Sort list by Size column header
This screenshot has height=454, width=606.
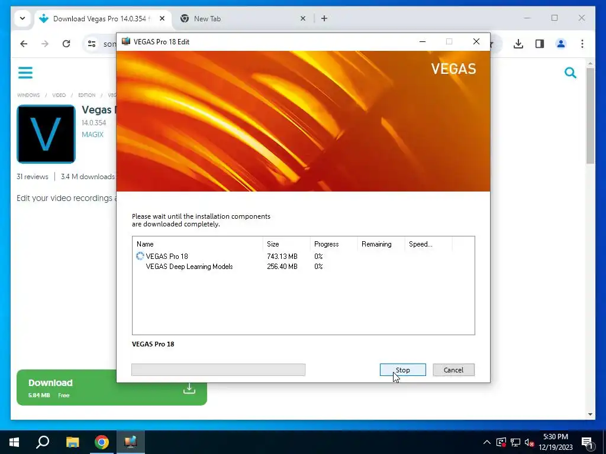pos(286,244)
